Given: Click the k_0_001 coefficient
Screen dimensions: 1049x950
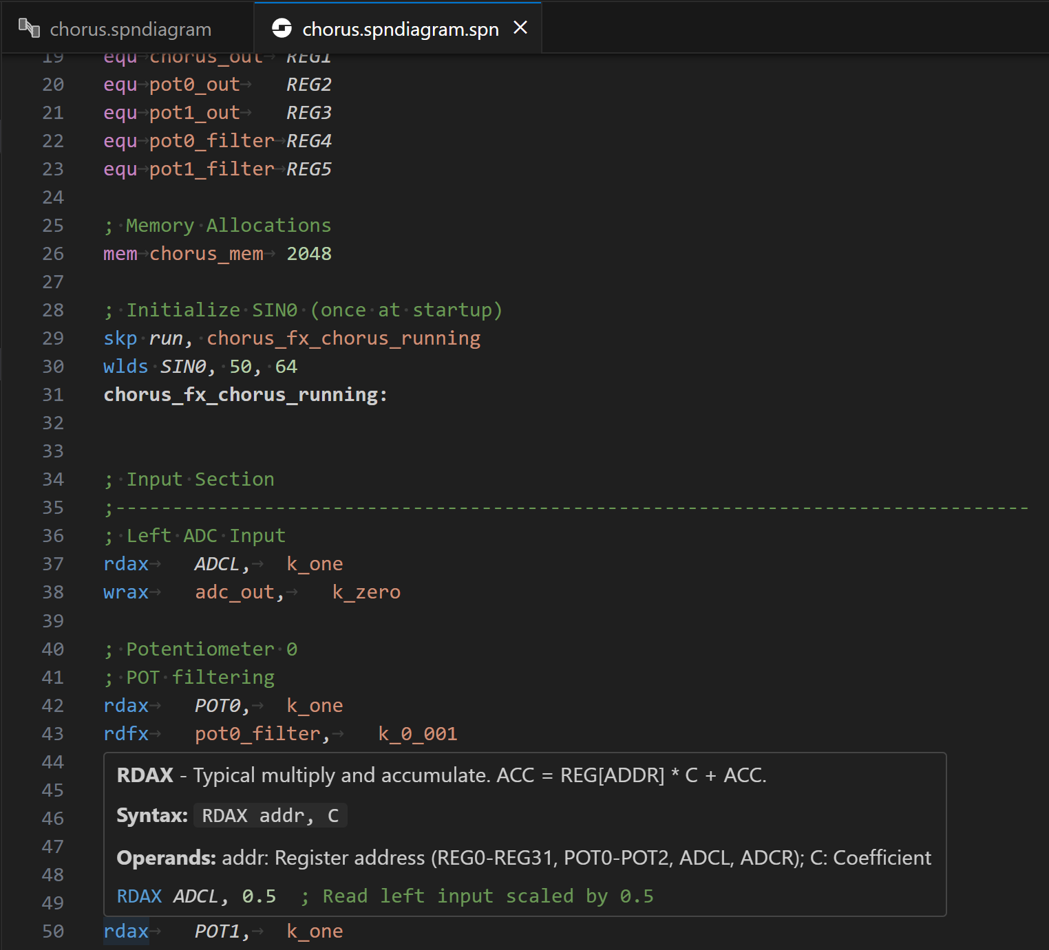Looking at the screenshot, I should [x=417, y=733].
